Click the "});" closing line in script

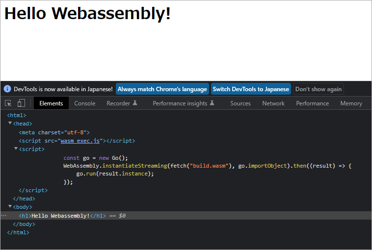pyautogui.click(x=68, y=182)
